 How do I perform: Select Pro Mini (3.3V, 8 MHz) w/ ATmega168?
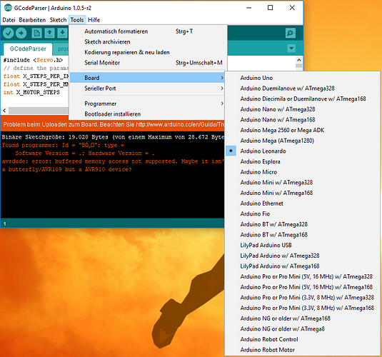303,308
